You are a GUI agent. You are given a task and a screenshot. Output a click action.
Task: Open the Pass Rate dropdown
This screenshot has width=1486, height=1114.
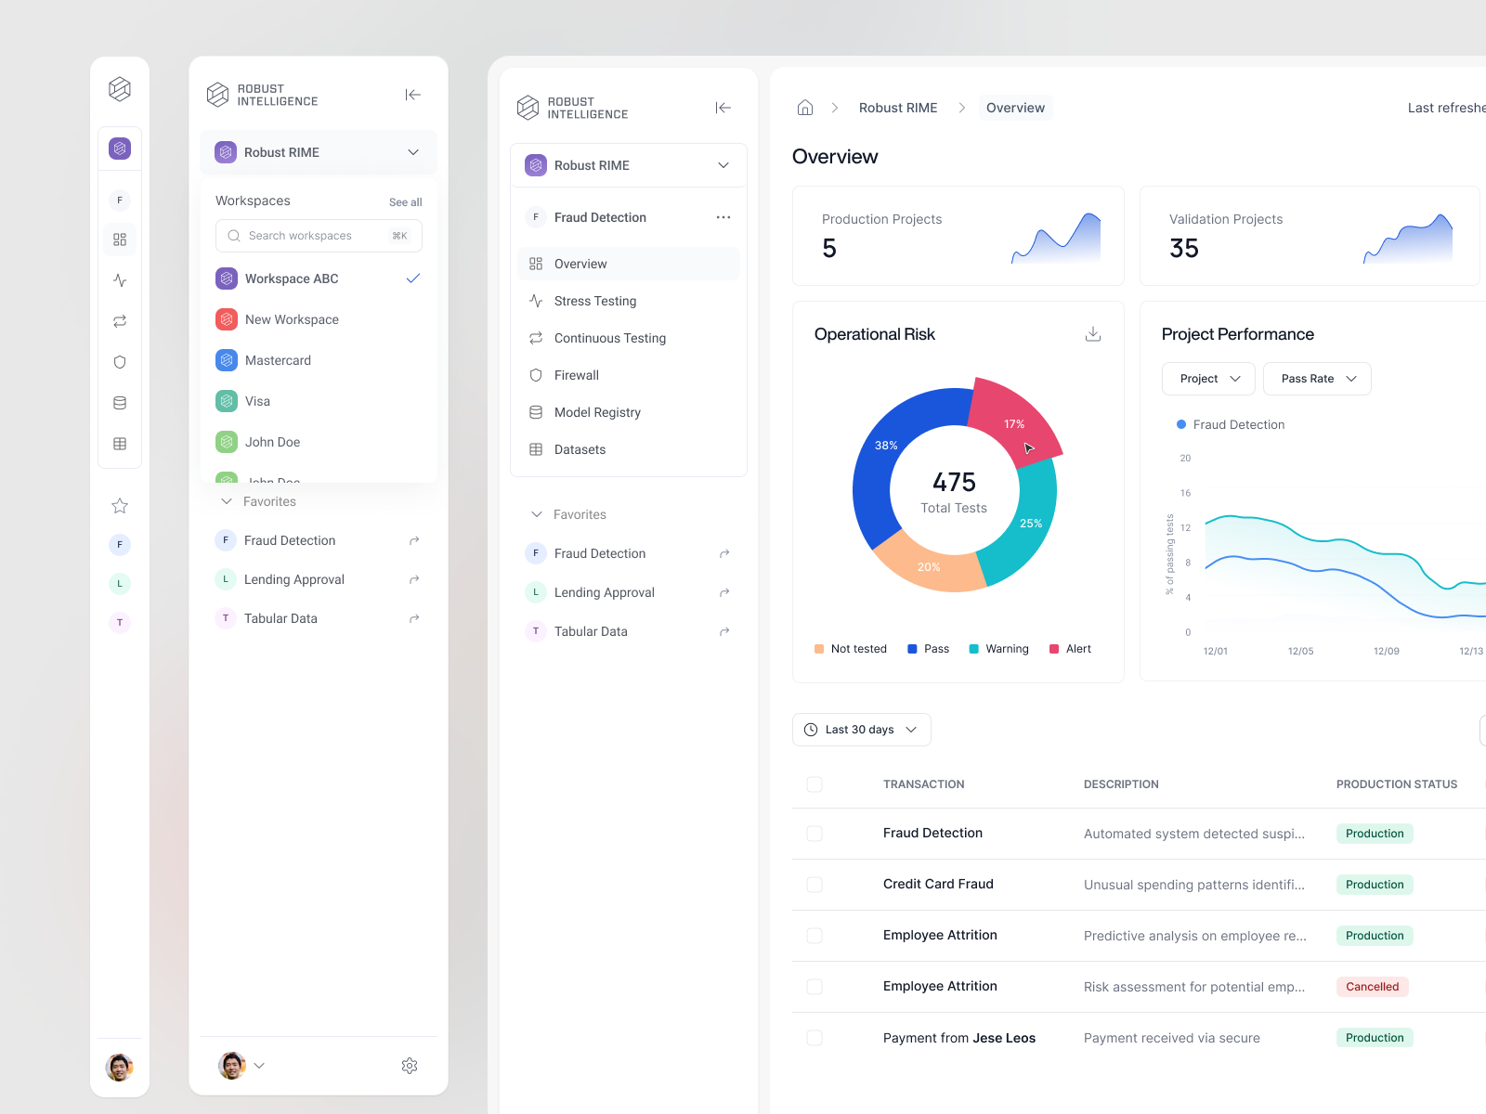point(1317,379)
